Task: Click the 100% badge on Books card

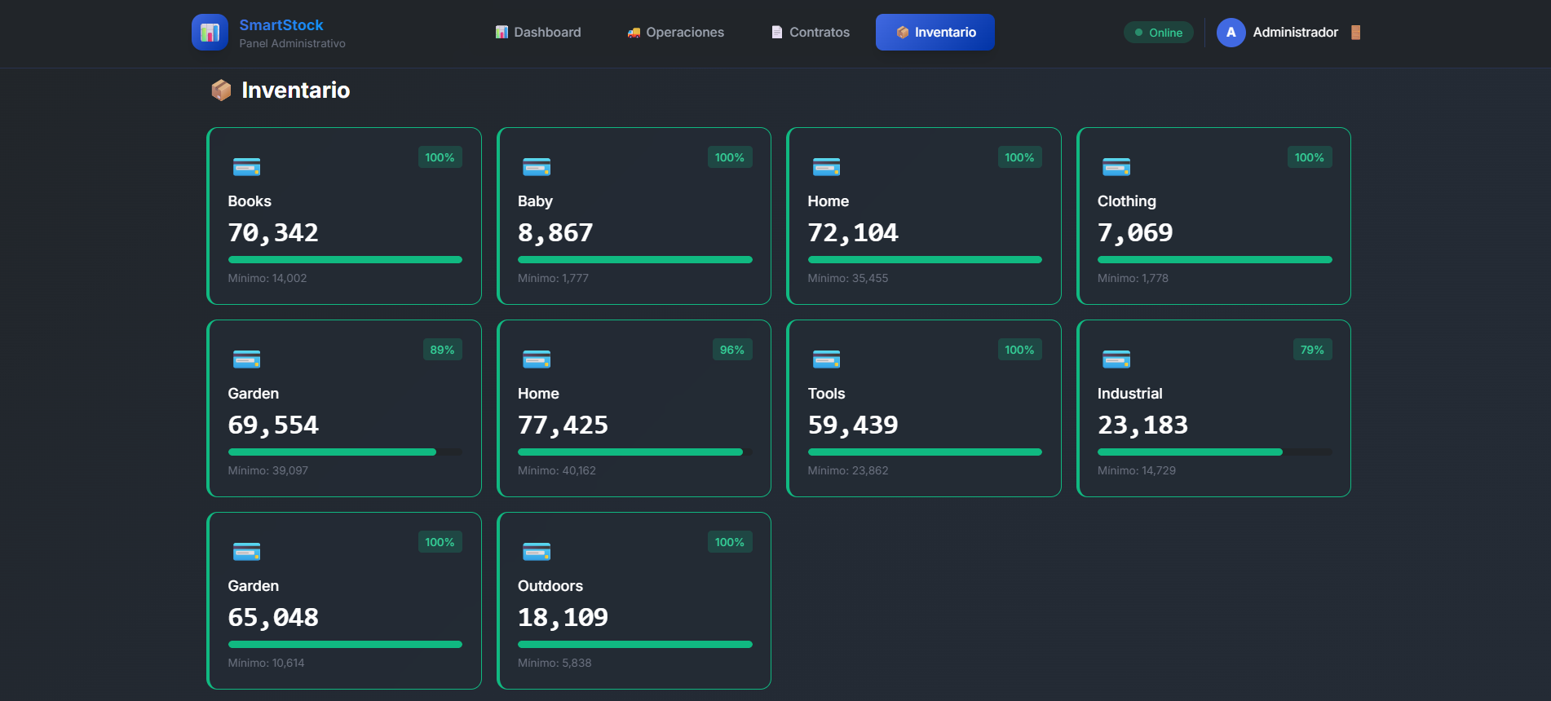Action: (x=440, y=157)
